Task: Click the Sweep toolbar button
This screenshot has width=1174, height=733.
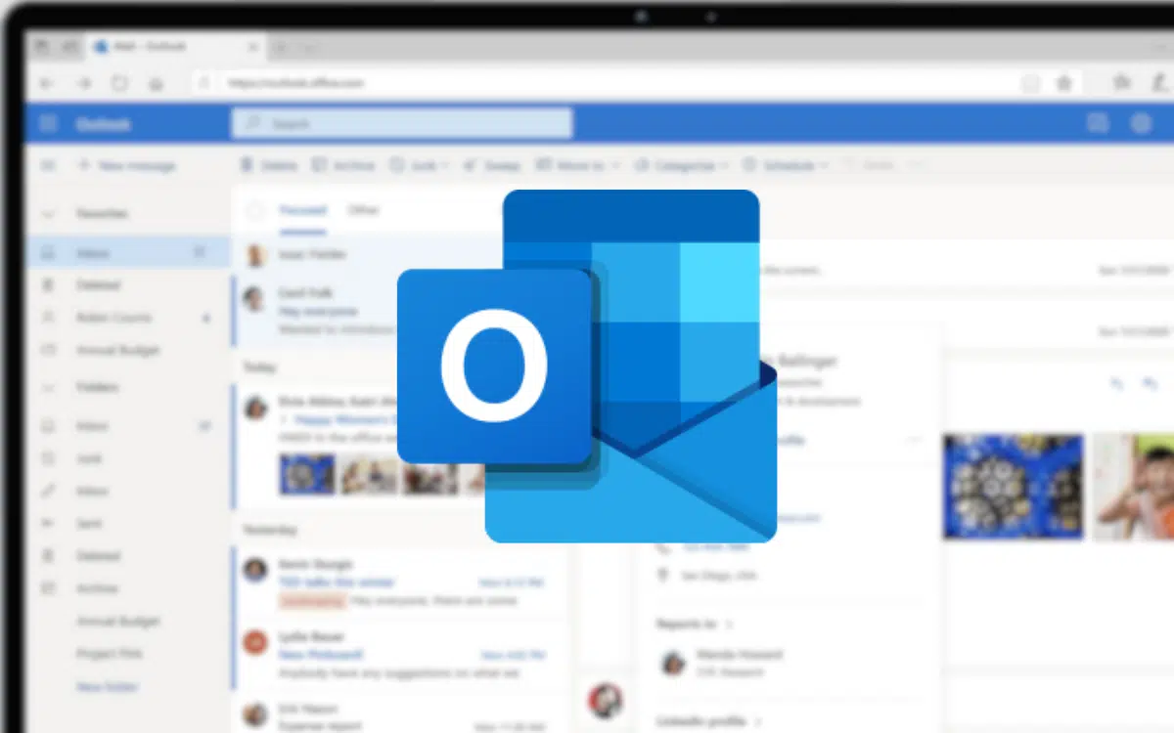Action: pos(491,166)
